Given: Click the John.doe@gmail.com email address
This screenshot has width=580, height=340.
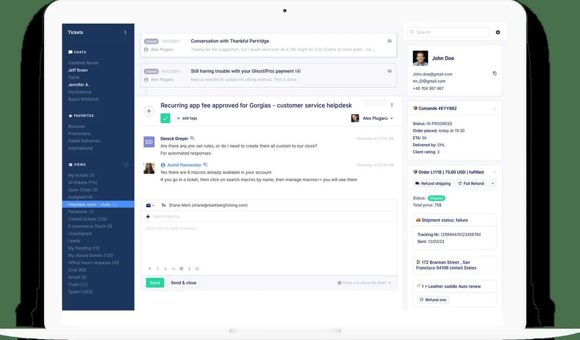Looking at the screenshot, I should tap(433, 74).
